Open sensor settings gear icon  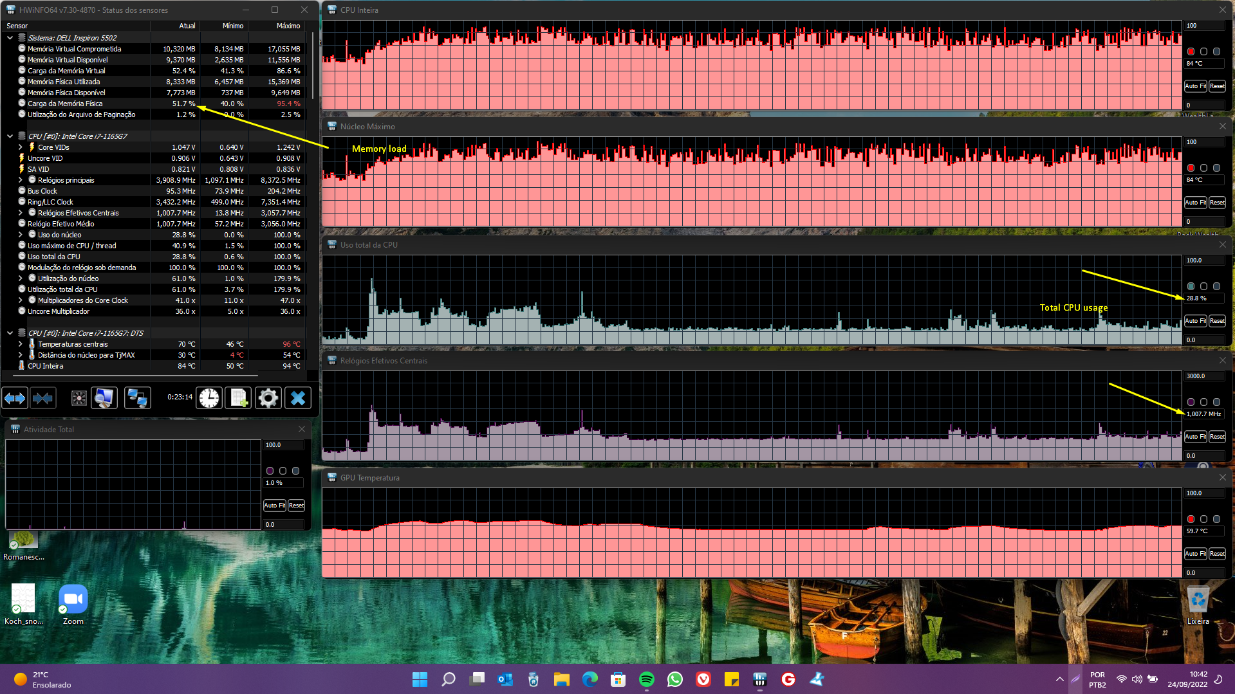tap(268, 398)
